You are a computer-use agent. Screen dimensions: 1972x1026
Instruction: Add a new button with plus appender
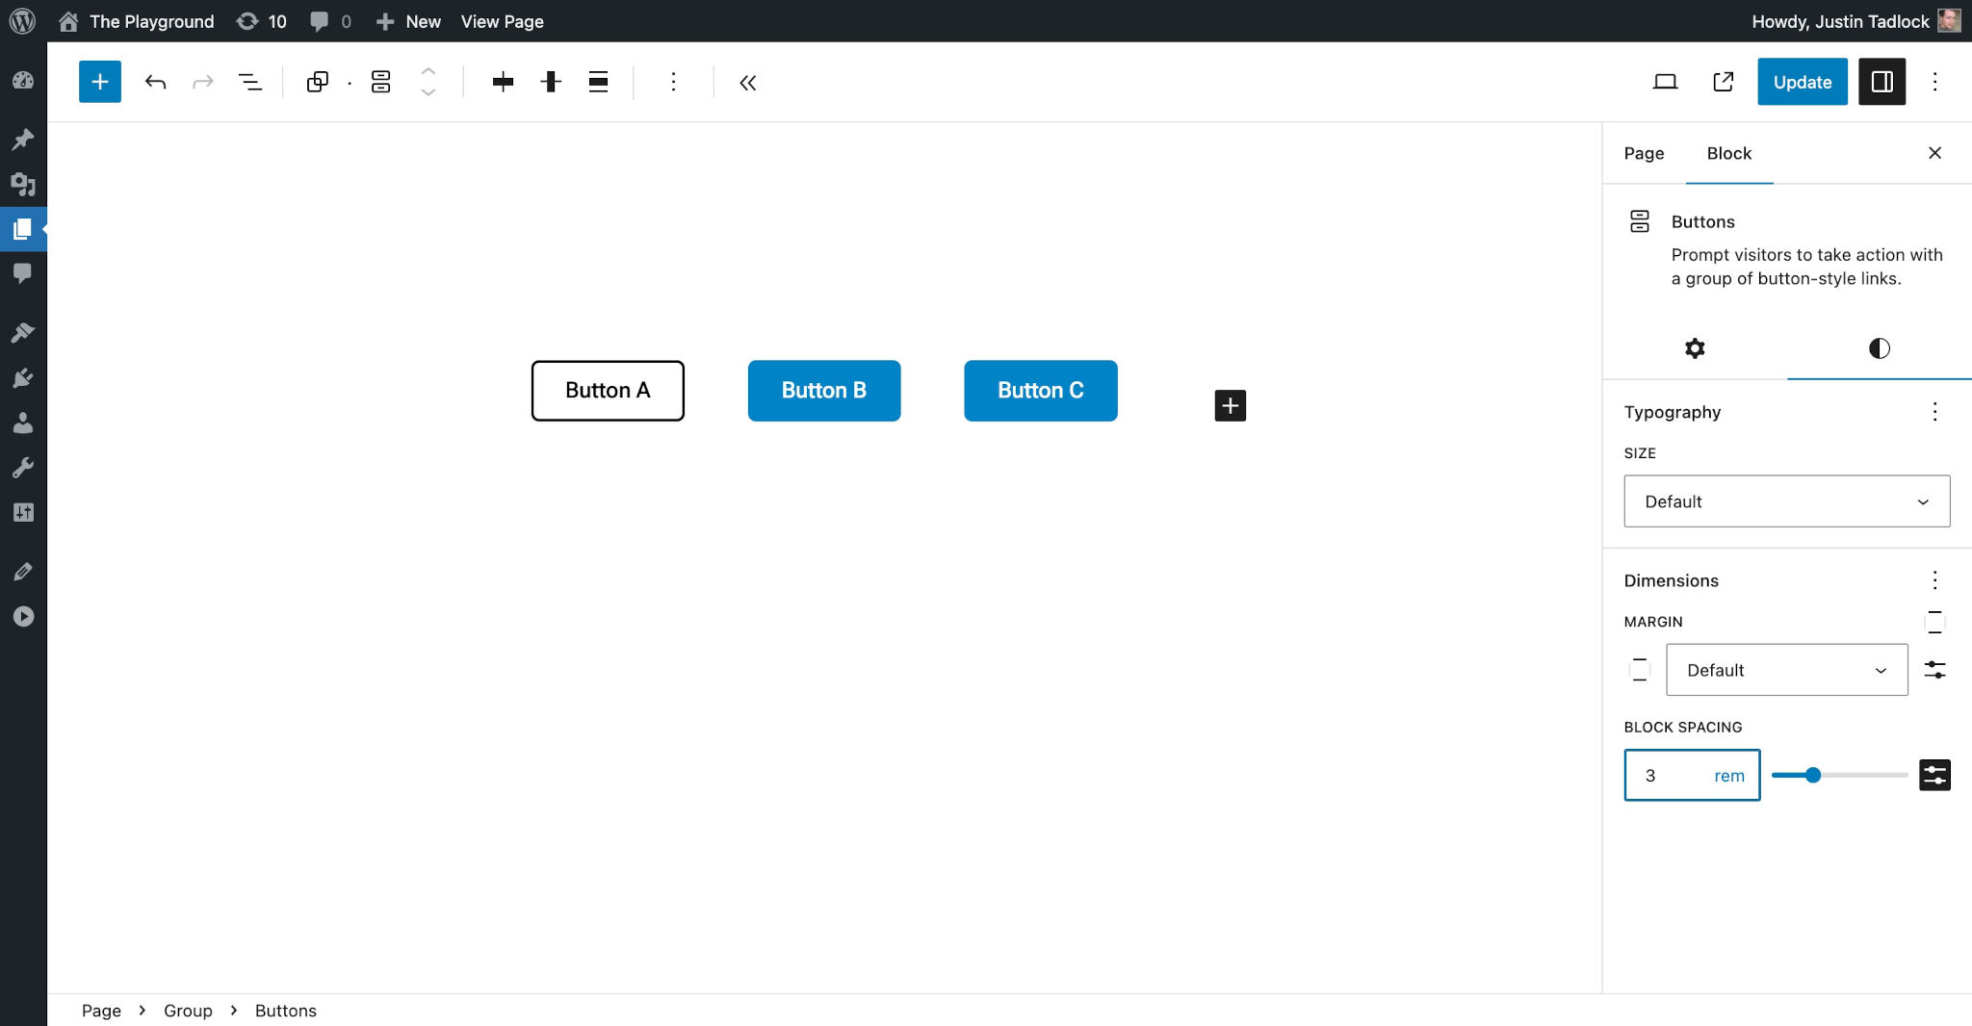coord(1231,406)
